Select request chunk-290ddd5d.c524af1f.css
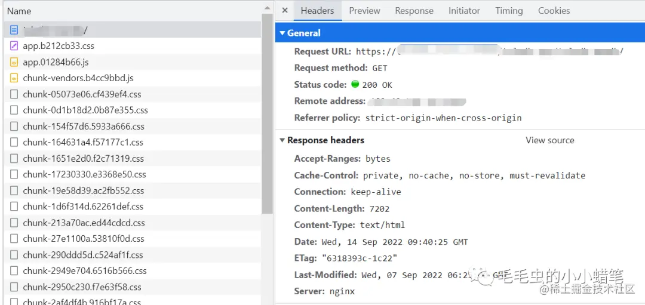 (x=132, y=255)
